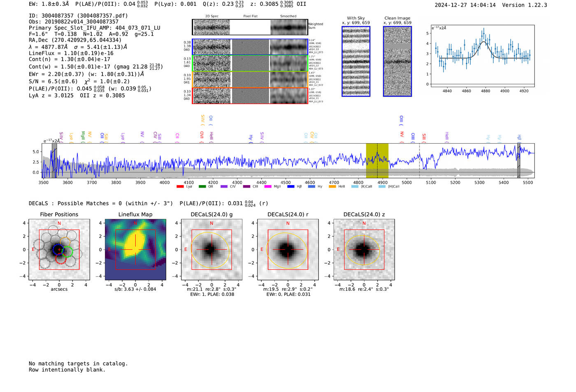Click the 'm:18.6 re:2.4" s:0.3"' caption
Image resolution: width=576 pixels, height=392 pixels.
(364, 289)
